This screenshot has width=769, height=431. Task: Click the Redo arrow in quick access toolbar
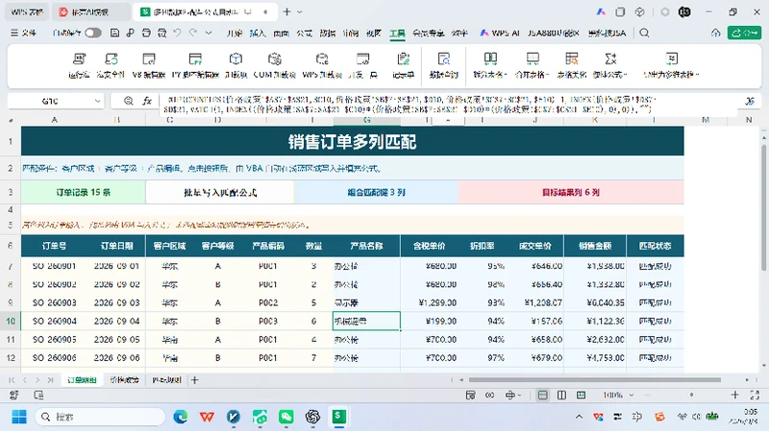[193, 33]
